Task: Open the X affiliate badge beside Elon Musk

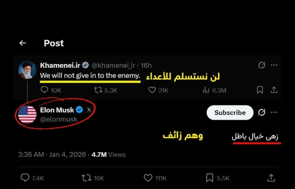Action: (89, 110)
